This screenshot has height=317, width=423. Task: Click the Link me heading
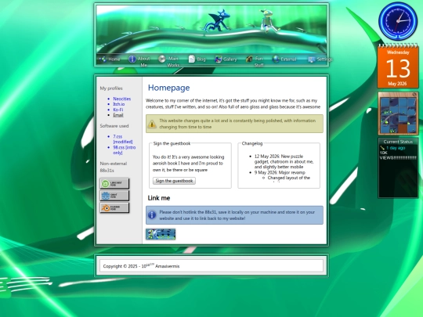[x=158, y=198]
